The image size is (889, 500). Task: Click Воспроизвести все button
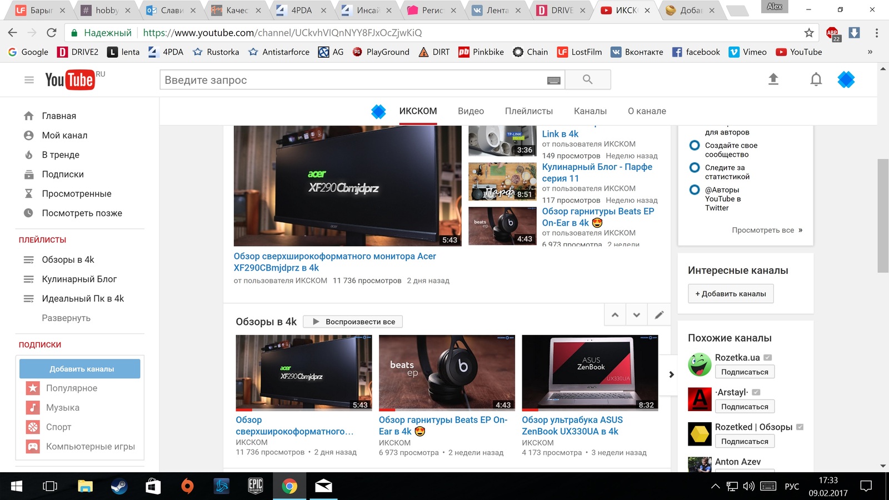[x=353, y=322]
